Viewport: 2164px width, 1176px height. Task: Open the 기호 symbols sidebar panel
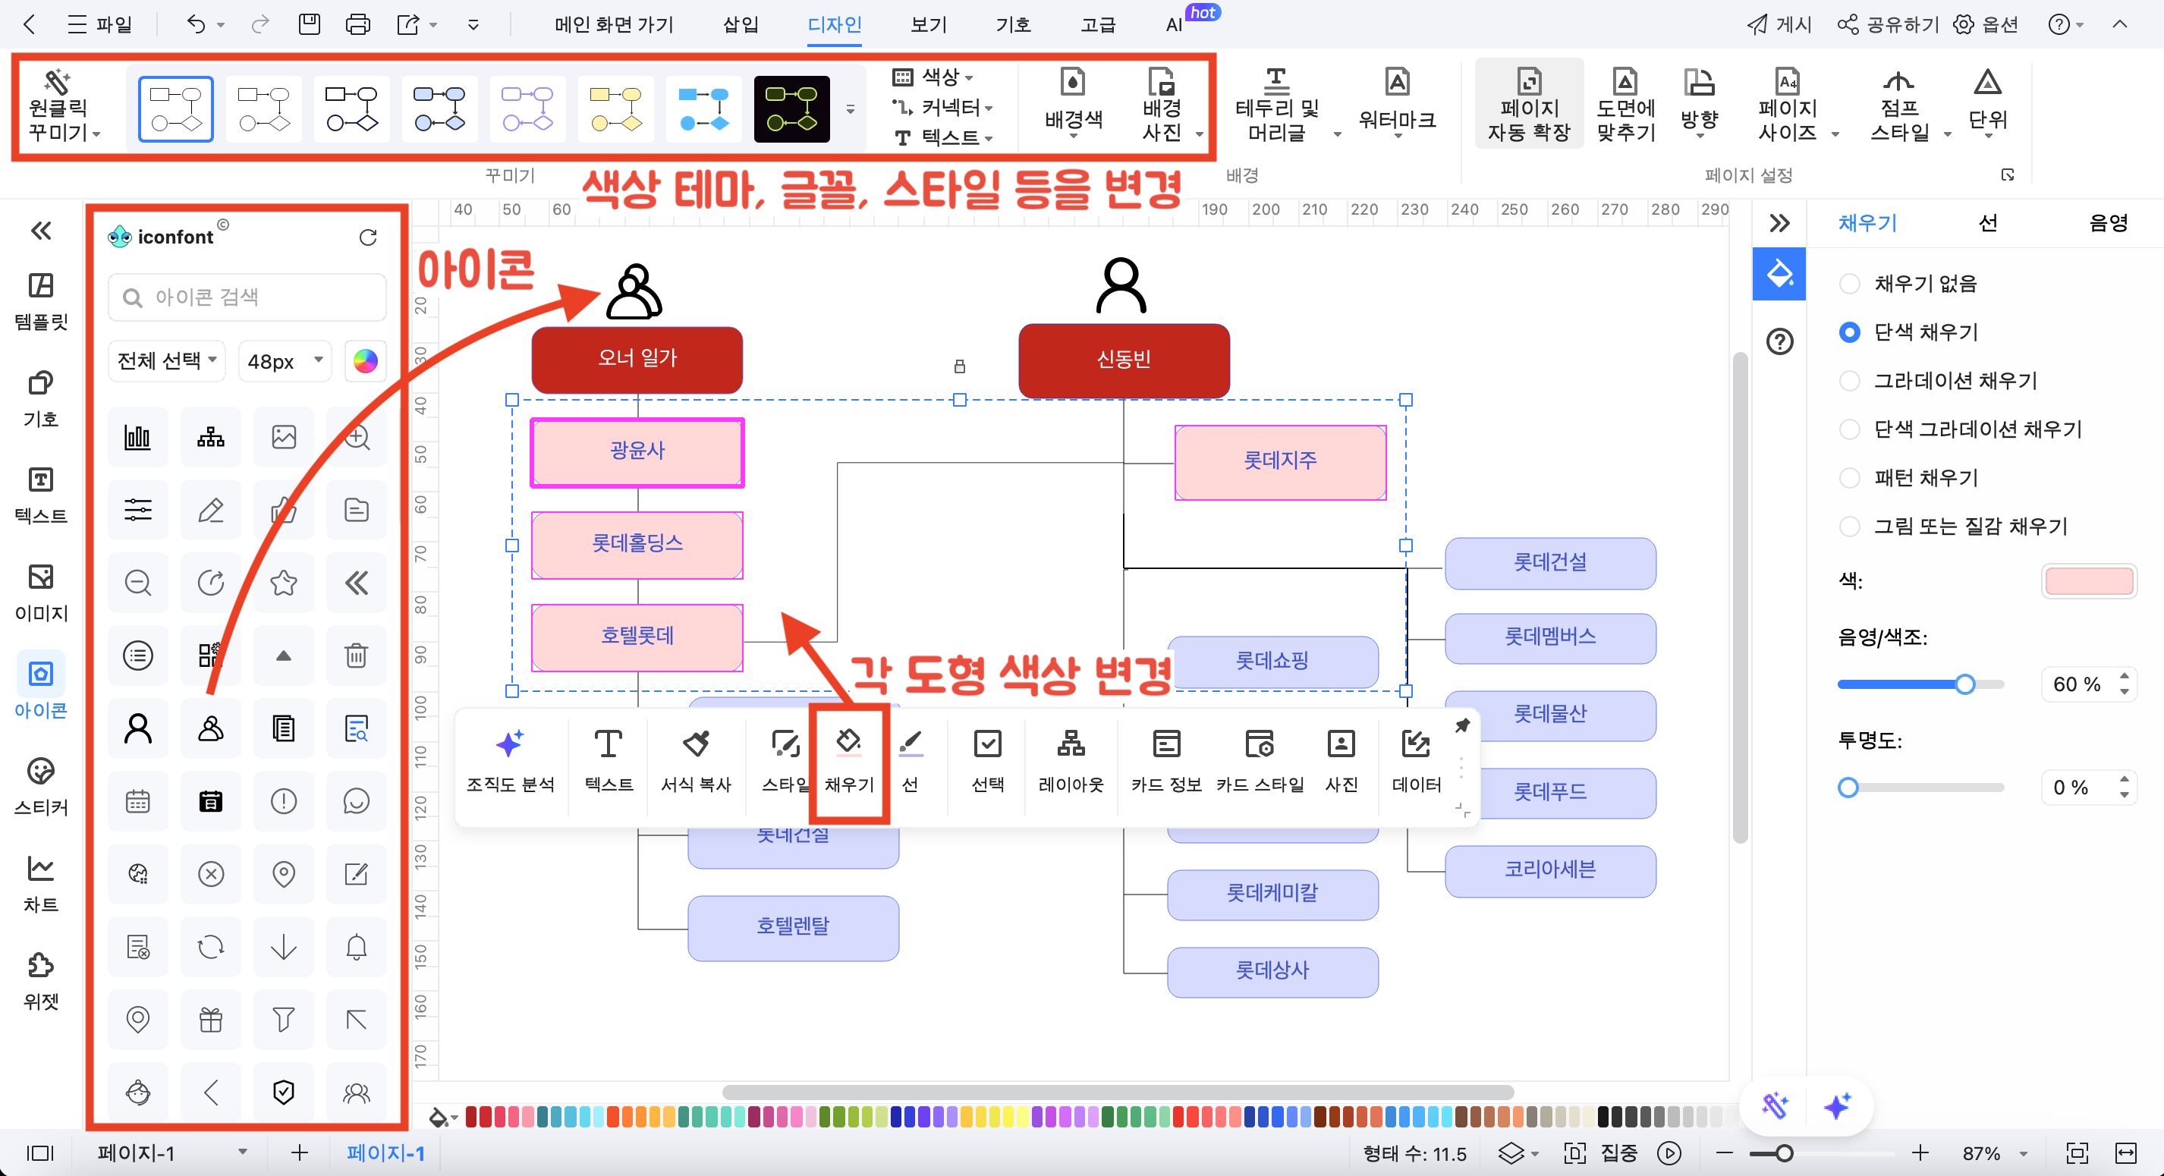pyautogui.click(x=40, y=399)
